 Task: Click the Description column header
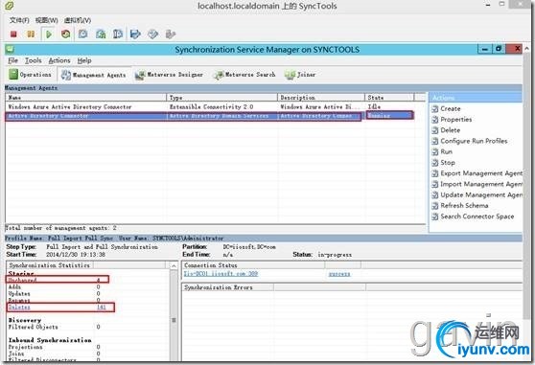click(321, 98)
